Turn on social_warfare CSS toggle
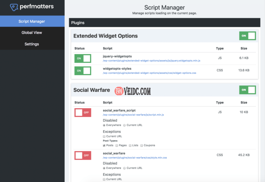265x182 pixels. click(x=83, y=155)
